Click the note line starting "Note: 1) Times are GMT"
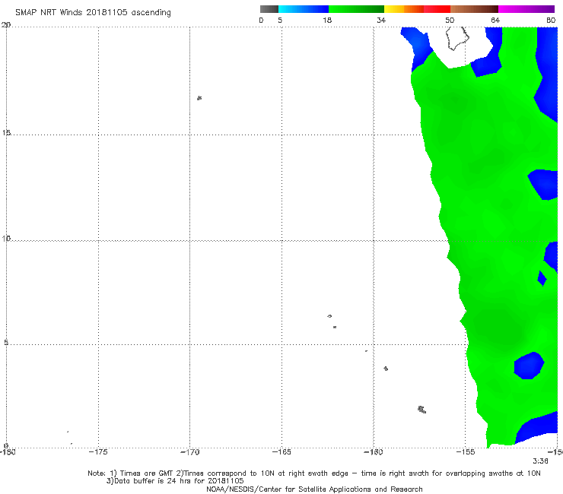This screenshot has width=563, height=494. pos(314,473)
